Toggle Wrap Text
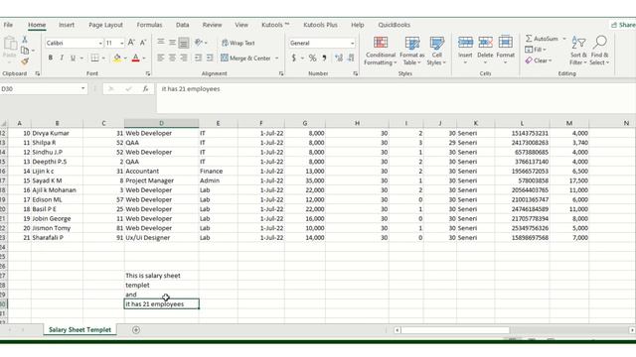Screen dimensions: 636x357 coord(238,43)
